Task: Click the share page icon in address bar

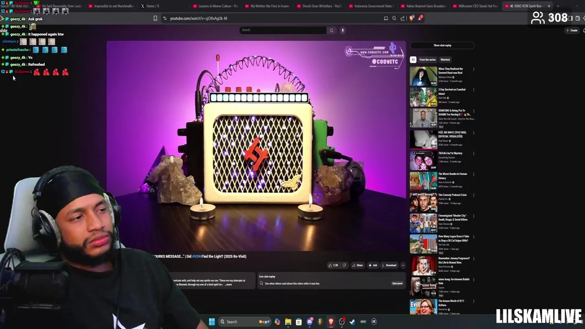Action: (x=402, y=18)
